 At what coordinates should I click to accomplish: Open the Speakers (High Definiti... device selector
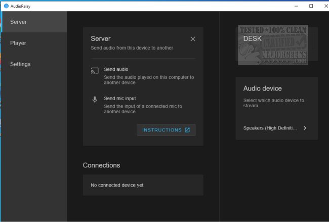[270, 128]
